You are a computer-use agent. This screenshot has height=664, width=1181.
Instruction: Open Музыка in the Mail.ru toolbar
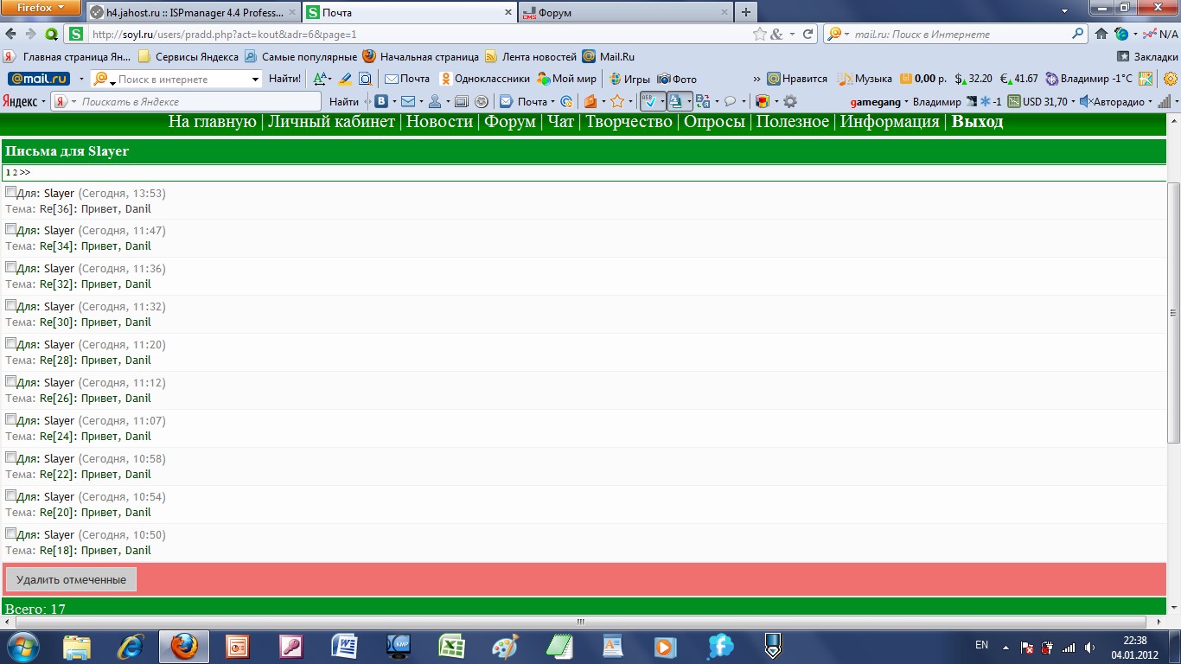865,79
